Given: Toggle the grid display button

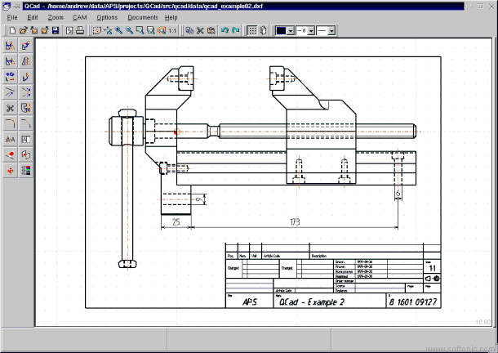Looking at the screenshot, I should [x=252, y=30].
